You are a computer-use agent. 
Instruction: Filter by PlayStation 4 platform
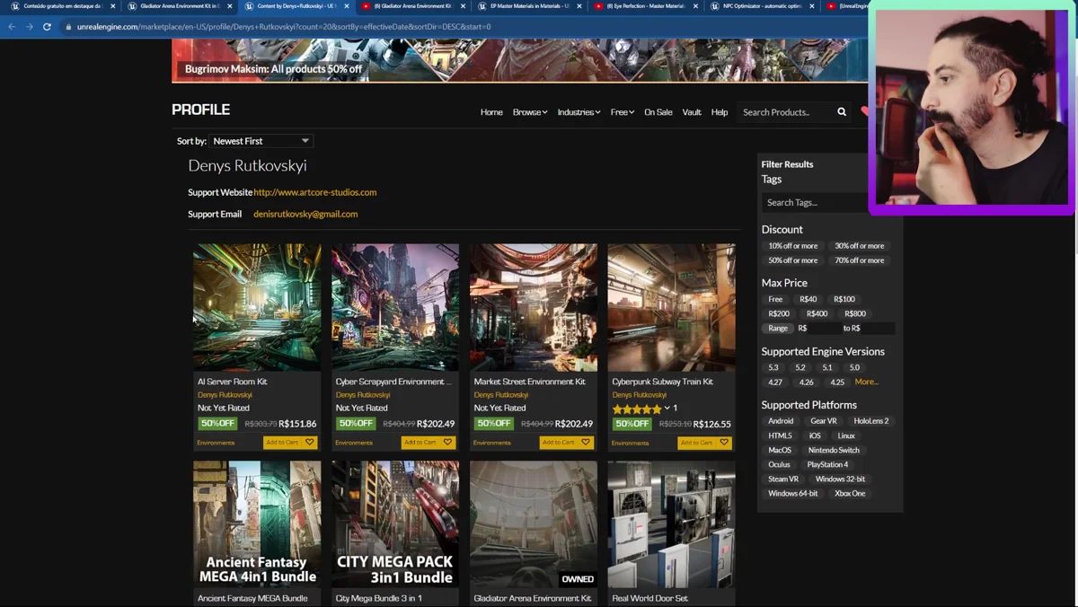coord(827,465)
